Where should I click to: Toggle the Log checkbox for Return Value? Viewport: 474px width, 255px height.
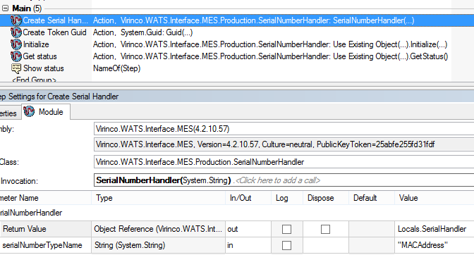coord(286,230)
